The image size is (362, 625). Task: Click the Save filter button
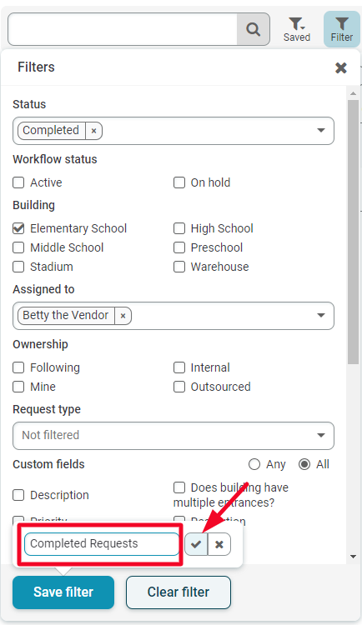[x=63, y=592]
